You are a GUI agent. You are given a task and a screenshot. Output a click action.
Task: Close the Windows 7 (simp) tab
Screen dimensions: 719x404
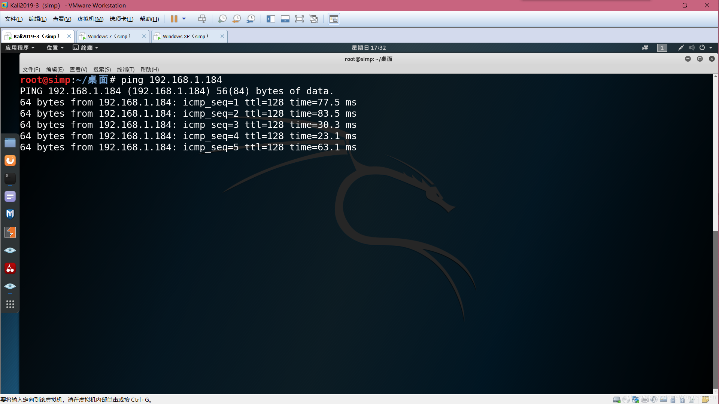[x=144, y=36]
